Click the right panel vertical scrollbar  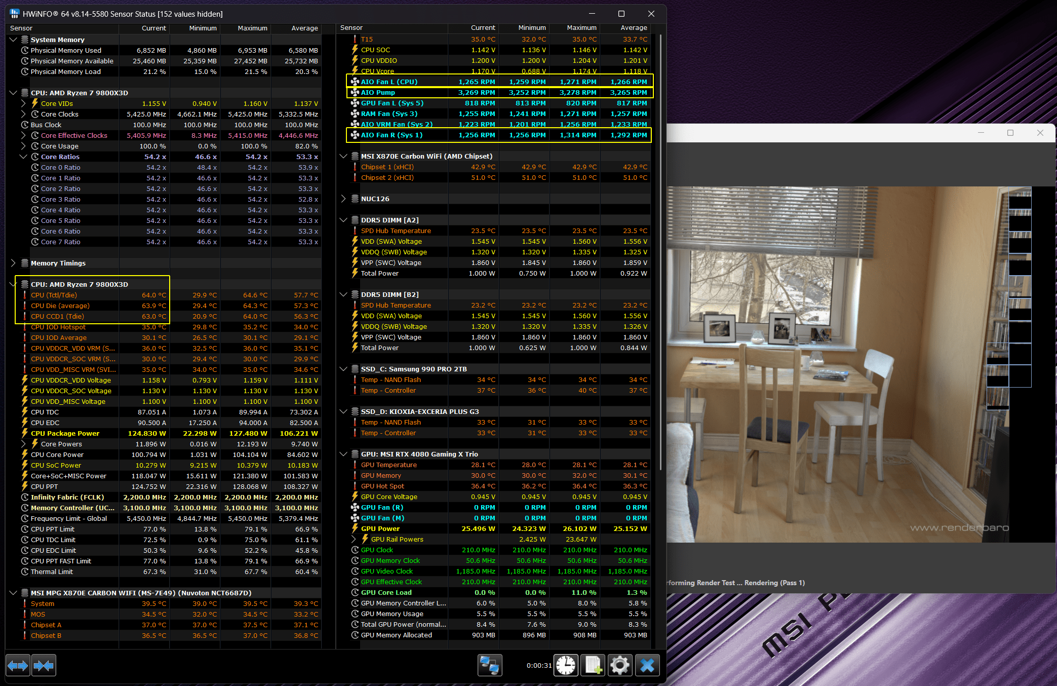point(660,253)
